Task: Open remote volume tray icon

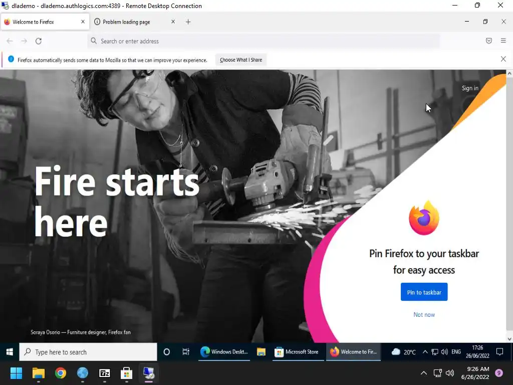Action: point(444,352)
